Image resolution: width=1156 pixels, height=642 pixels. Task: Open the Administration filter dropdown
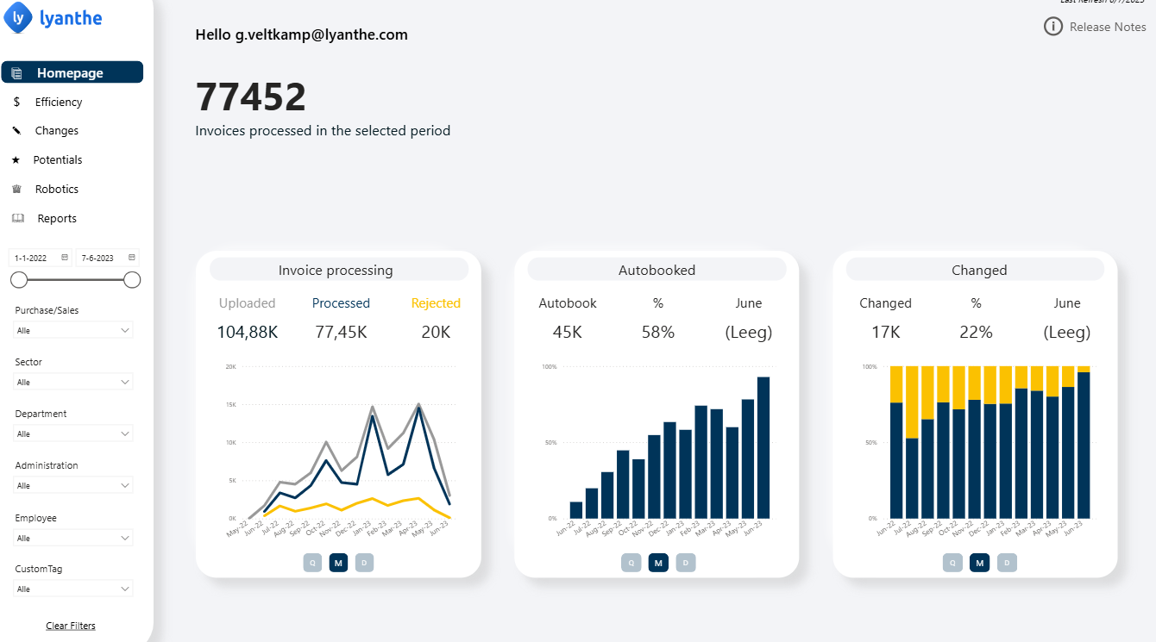pos(74,486)
